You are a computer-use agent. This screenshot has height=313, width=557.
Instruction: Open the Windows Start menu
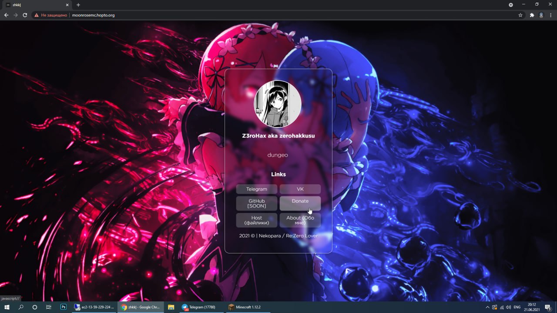click(7, 307)
